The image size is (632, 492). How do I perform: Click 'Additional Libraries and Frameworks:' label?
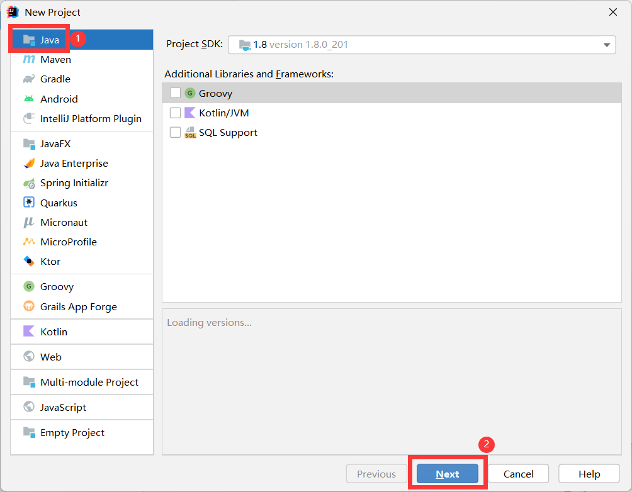(x=249, y=74)
